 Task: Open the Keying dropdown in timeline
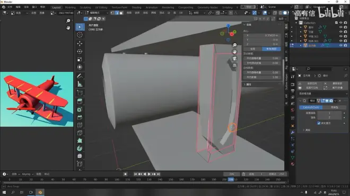click(x=28, y=174)
